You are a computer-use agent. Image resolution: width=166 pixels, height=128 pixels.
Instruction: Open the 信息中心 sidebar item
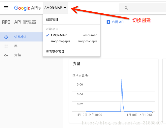(21, 37)
